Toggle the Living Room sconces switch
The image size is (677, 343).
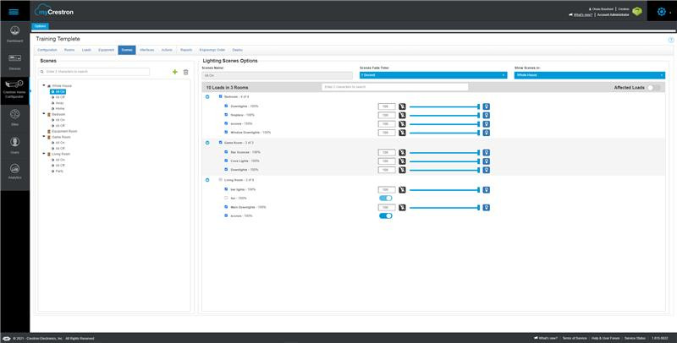(386, 216)
